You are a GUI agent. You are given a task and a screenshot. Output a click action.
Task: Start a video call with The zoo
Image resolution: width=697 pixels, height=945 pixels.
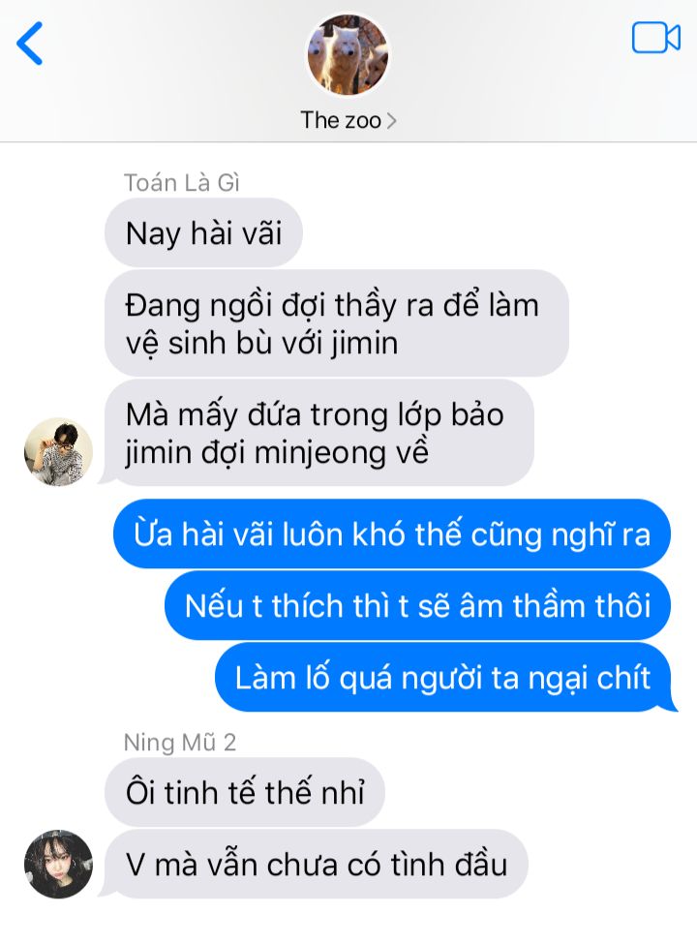[656, 38]
